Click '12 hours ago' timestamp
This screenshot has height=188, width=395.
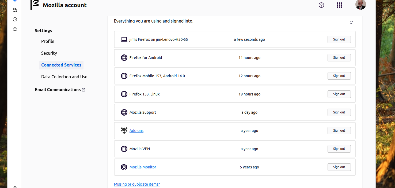249,76
